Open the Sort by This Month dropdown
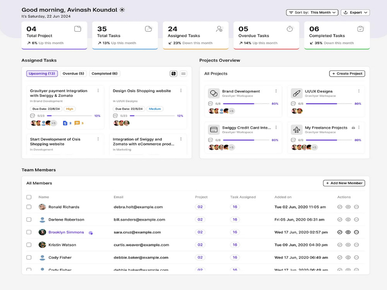387x290 pixels. (312, 12)
